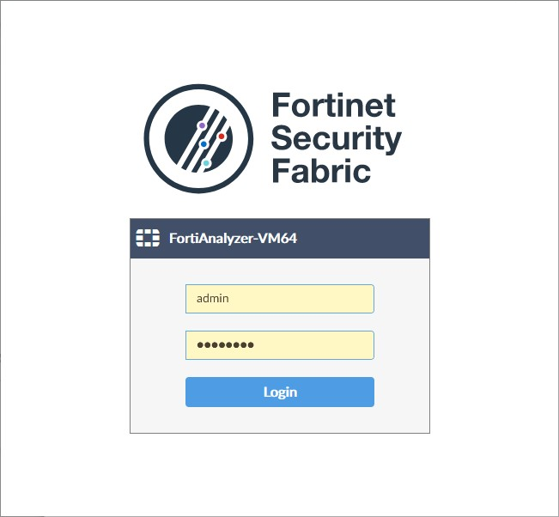Click the Login button
Image resolution: width=559 pixels, height=517 pixels.
tap(280, 392)
